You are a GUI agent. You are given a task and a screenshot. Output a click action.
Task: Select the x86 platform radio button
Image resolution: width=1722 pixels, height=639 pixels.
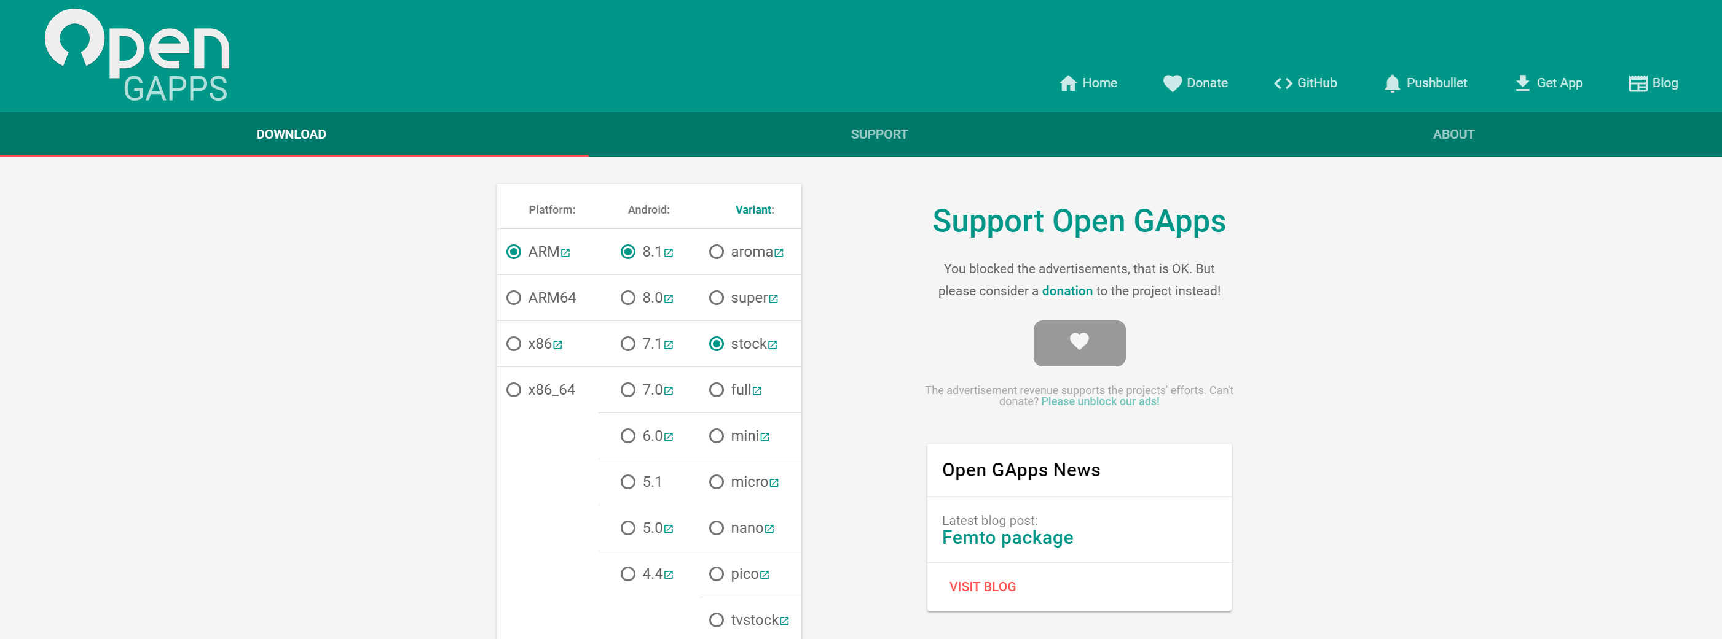pyautogui.click(x=513, y=344)
